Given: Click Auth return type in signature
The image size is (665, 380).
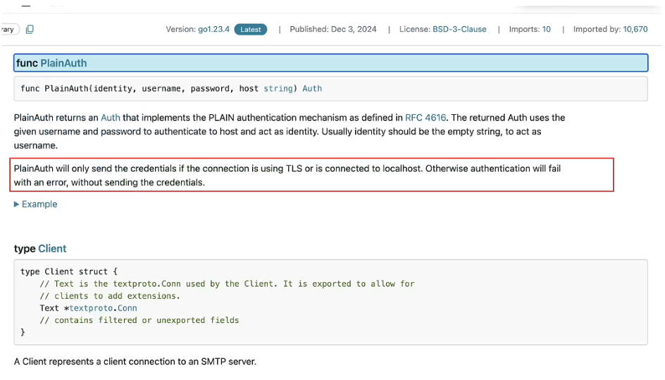Looking at the screenshot, I should 312,89.
